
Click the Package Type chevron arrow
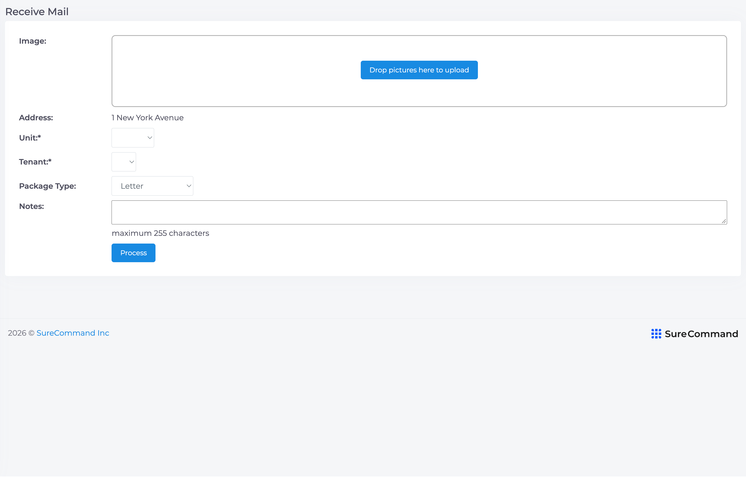tap(189, 186)
